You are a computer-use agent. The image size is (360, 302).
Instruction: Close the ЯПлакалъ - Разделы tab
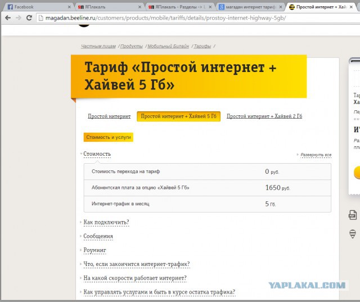pos(210,7)
